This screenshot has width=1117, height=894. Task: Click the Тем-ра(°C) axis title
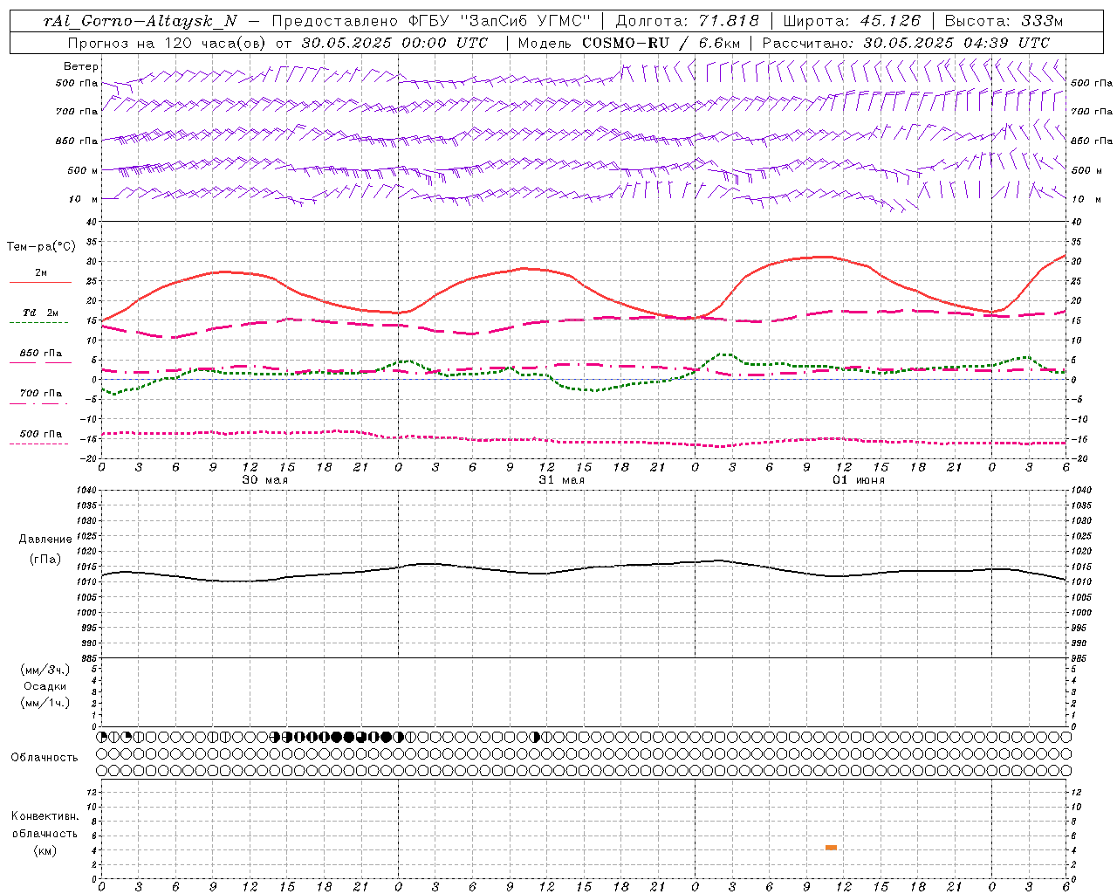[x=42, y=247]
